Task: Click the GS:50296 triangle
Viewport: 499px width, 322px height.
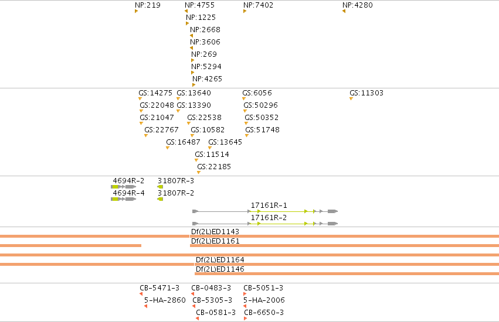Action: click(x=245, y=111)
